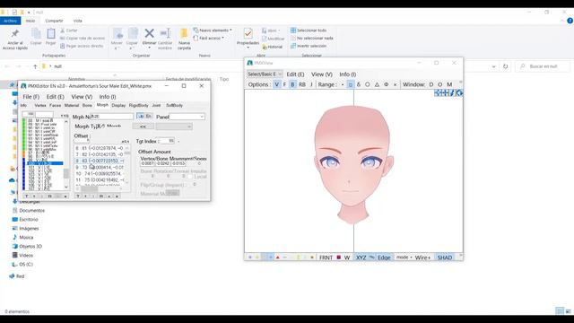
Task: Open PMXEditor File (F) menu
Action: (x=31, y=97)
